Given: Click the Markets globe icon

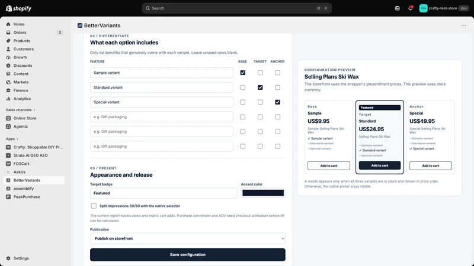Looking at the screenshot, I should (8, 82).
